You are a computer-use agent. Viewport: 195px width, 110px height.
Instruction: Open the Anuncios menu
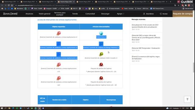coord(29,14)
